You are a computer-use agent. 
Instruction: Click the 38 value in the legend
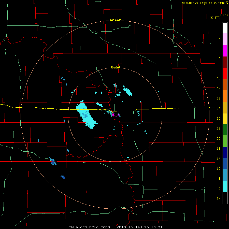(x=219, y=98)
